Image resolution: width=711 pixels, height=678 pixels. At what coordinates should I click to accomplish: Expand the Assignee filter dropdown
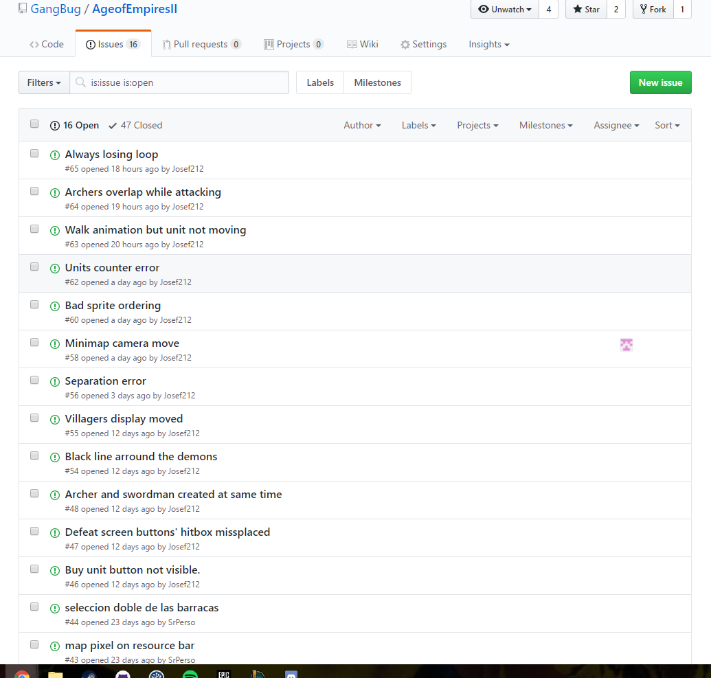click(x=616, y=125)
